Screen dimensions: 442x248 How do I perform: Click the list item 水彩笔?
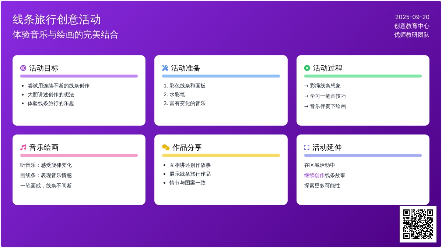tap(177, 94)
